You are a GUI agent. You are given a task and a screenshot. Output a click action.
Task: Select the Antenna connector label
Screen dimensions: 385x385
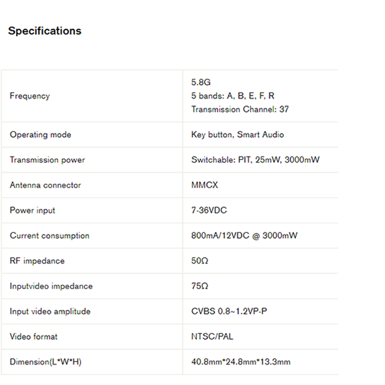pos(45,185)
